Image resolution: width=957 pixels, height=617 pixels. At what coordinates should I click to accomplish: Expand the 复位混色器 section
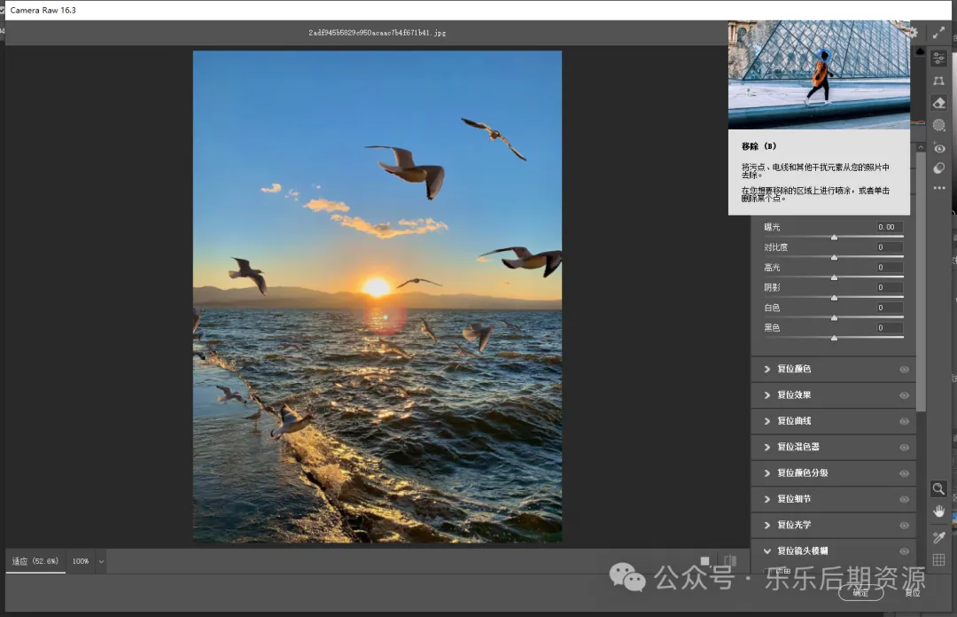tap(767, 447)
